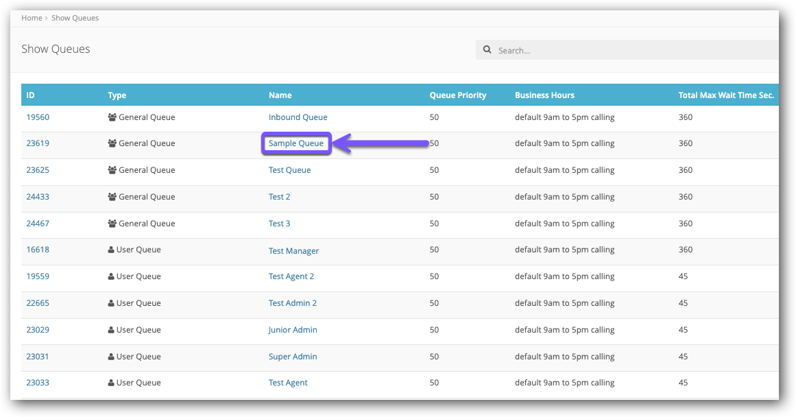Viewport: 796px width, 417px height.
Task: Click the group icon in Sample Queue row
Action: [x=112, y=144]
